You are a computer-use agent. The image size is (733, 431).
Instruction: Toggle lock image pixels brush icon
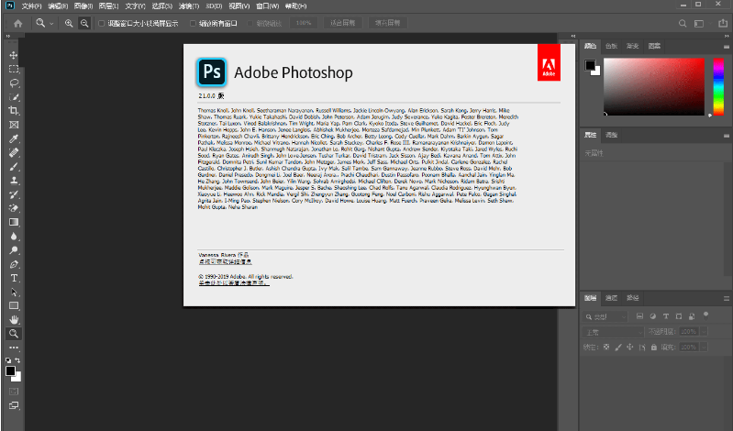(x=618, y=348)
